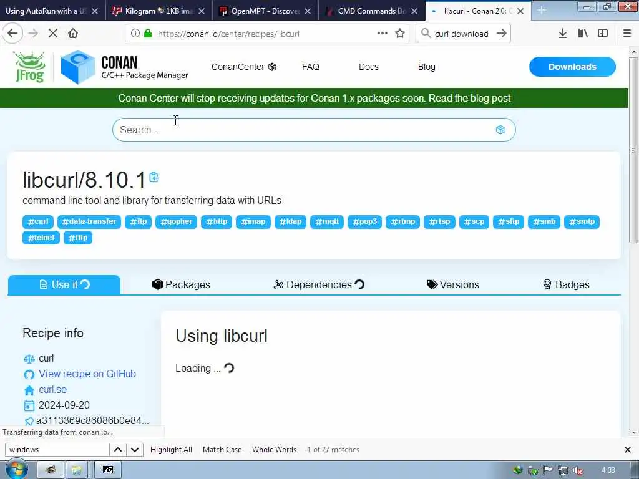639x479 pixels.
Task: Open the browser home page icon
Action: pyautogui.click(x=73, y=34)
